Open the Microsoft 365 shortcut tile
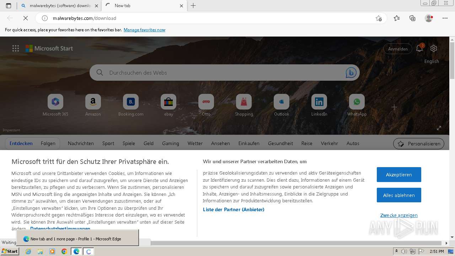The height and width of the screenshot is (256, 455). [x=55, y=105]
